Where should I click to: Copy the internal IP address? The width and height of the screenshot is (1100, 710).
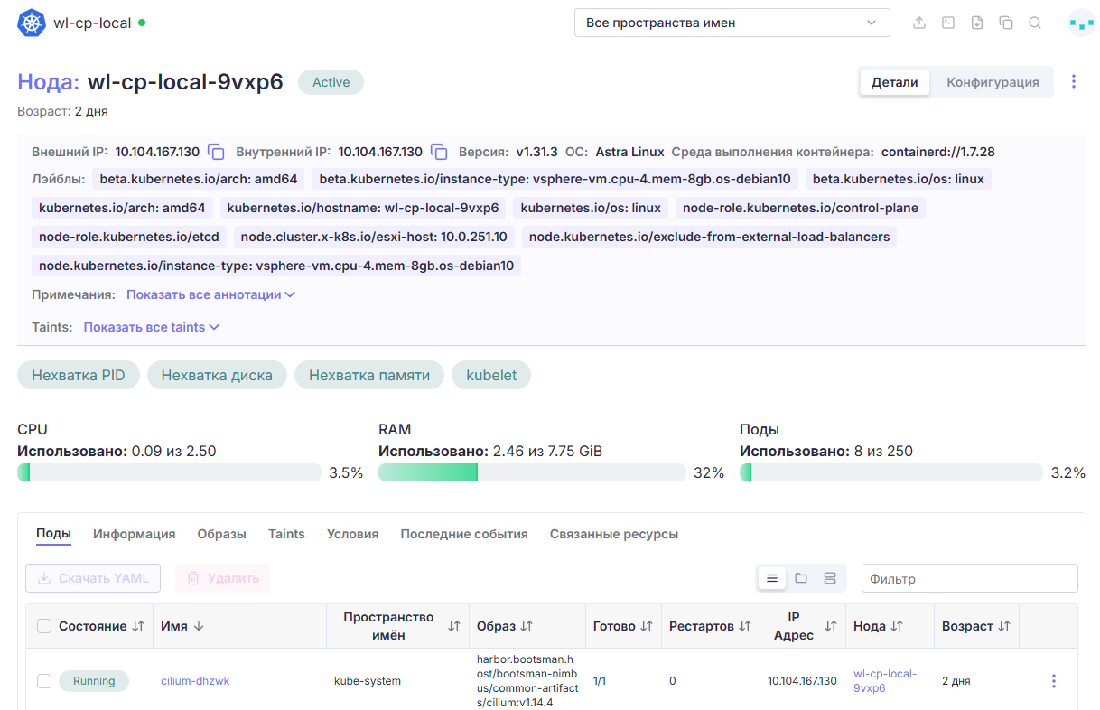(439, 152)
